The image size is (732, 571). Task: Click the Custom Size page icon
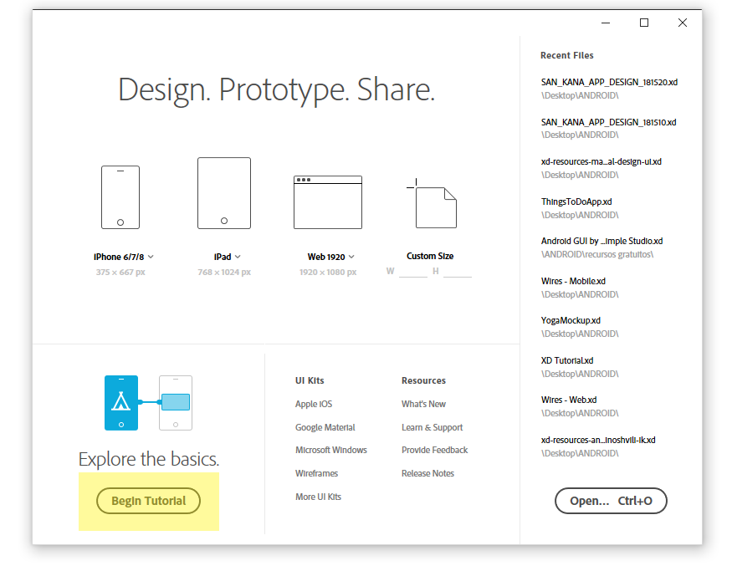click(435, 205)
